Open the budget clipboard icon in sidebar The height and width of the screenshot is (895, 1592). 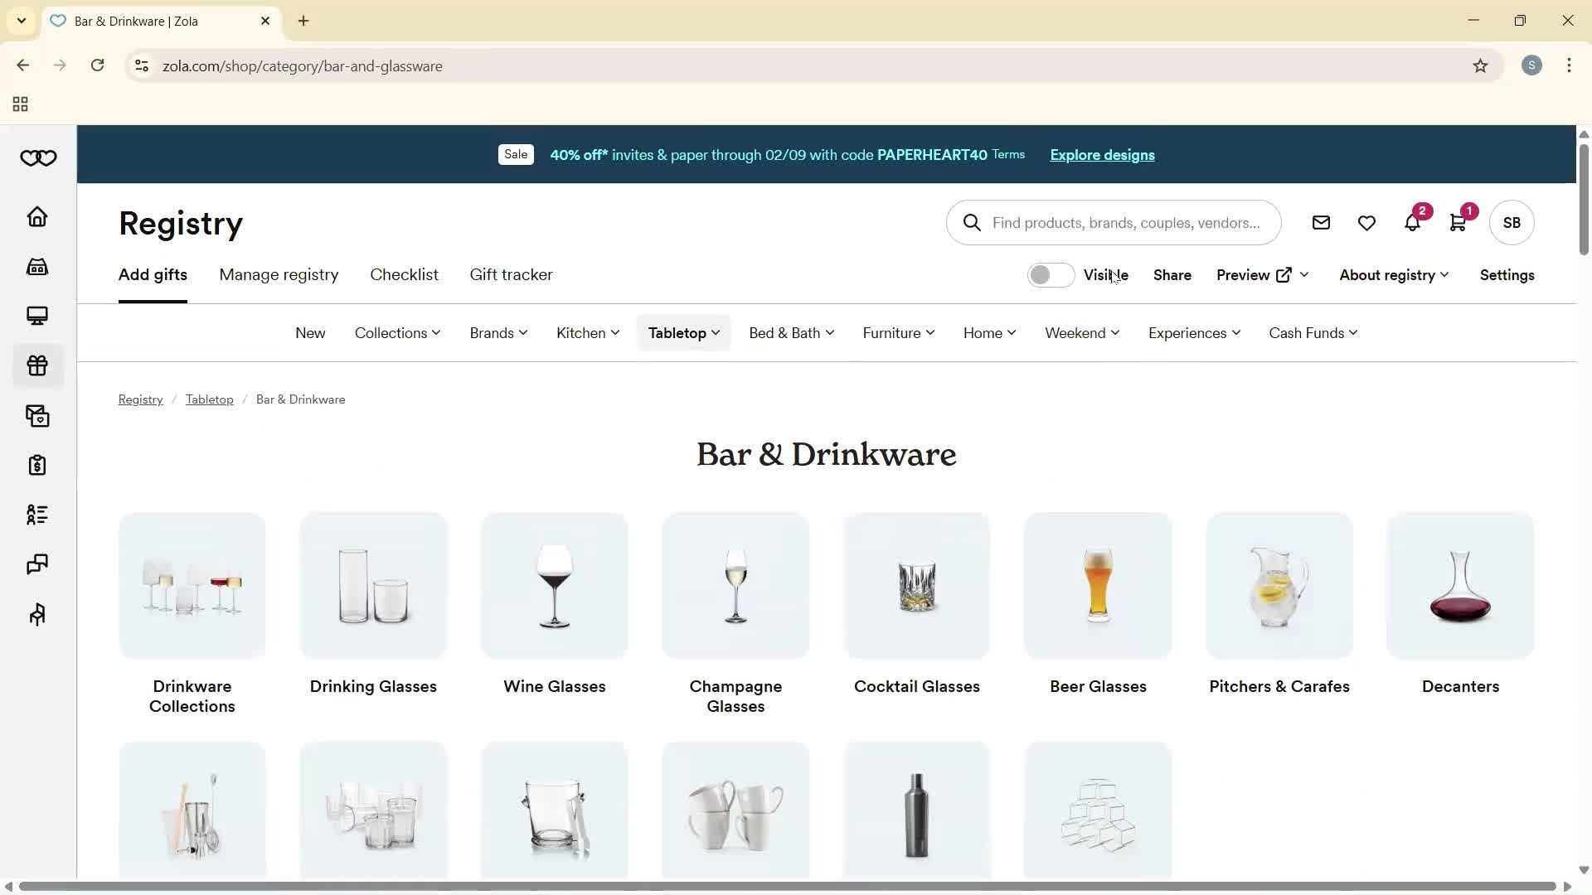pyautogui.click(x=36, y=465)
